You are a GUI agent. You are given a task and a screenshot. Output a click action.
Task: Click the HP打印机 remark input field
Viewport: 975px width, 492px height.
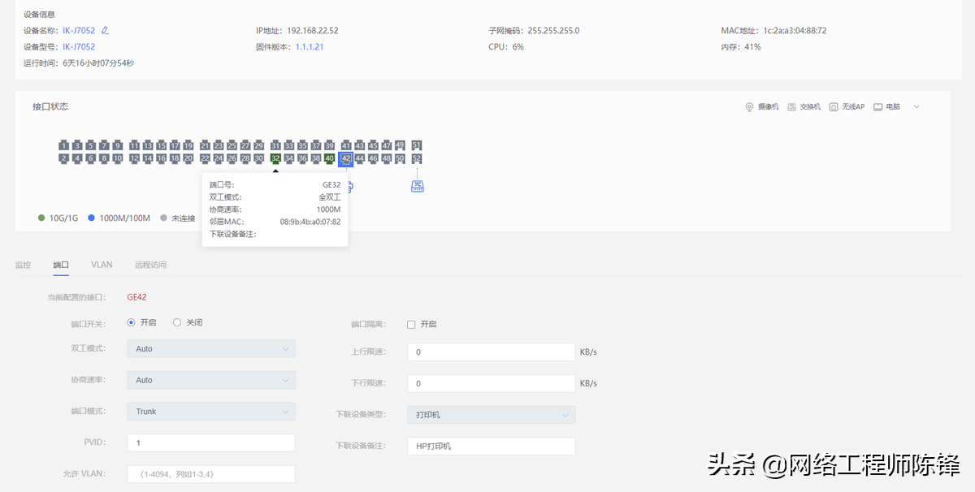coord(491,445)
